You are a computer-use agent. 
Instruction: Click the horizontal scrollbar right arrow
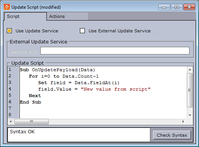tap(183, 122)
